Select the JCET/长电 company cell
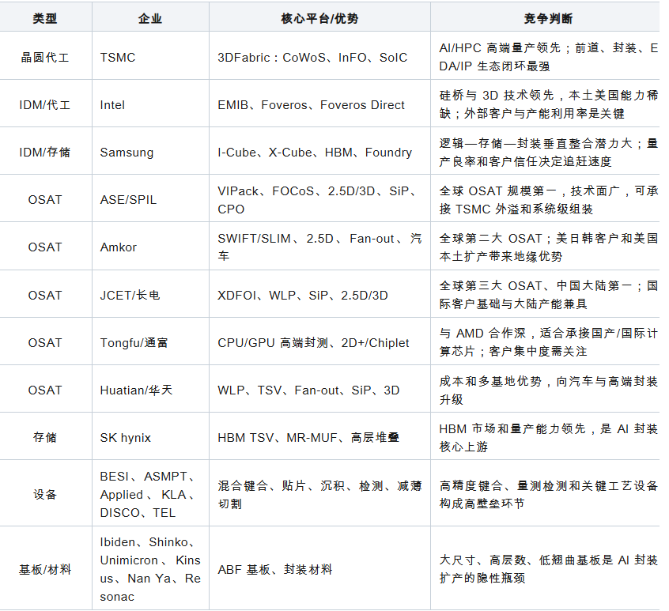669x611 pixels. 150,294
